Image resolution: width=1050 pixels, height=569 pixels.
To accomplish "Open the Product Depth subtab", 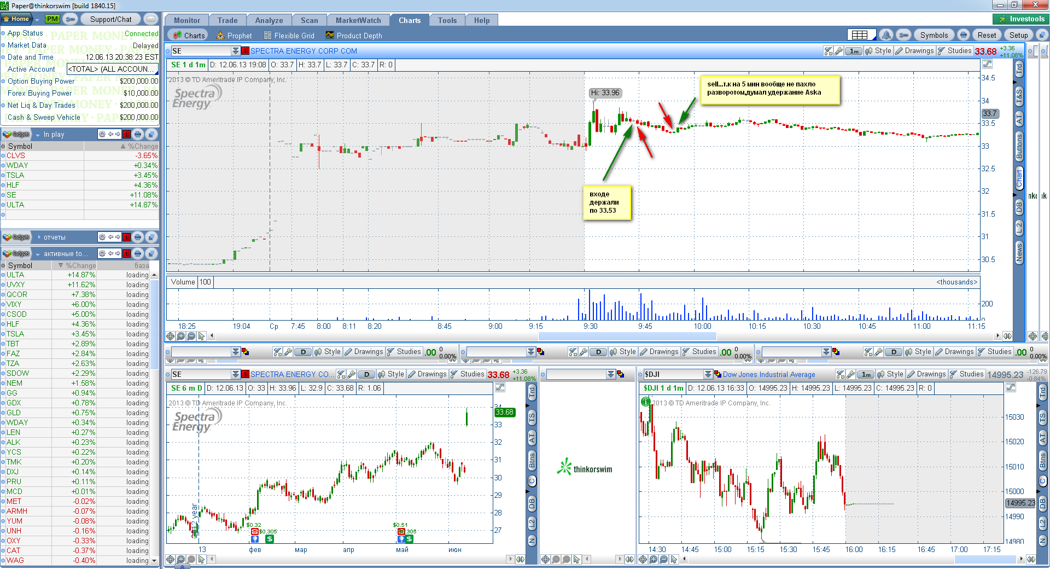I will pyautogui.click(x=353, y=36).
